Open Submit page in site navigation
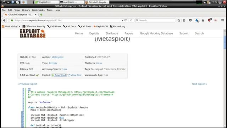The width and height of the screenshot is (227, 128). 184,33
